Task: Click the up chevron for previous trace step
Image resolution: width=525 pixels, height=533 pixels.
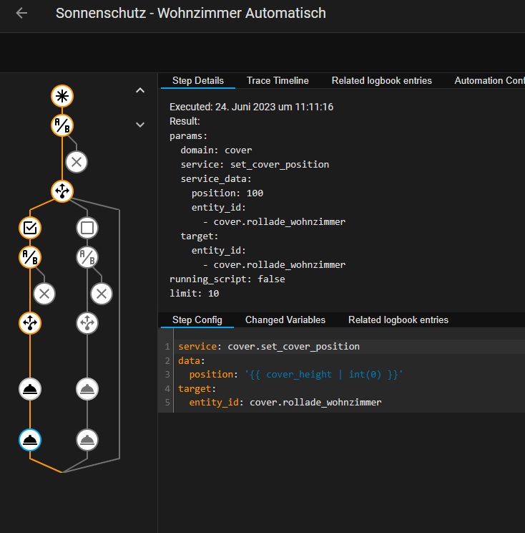Action: point(140,90)
